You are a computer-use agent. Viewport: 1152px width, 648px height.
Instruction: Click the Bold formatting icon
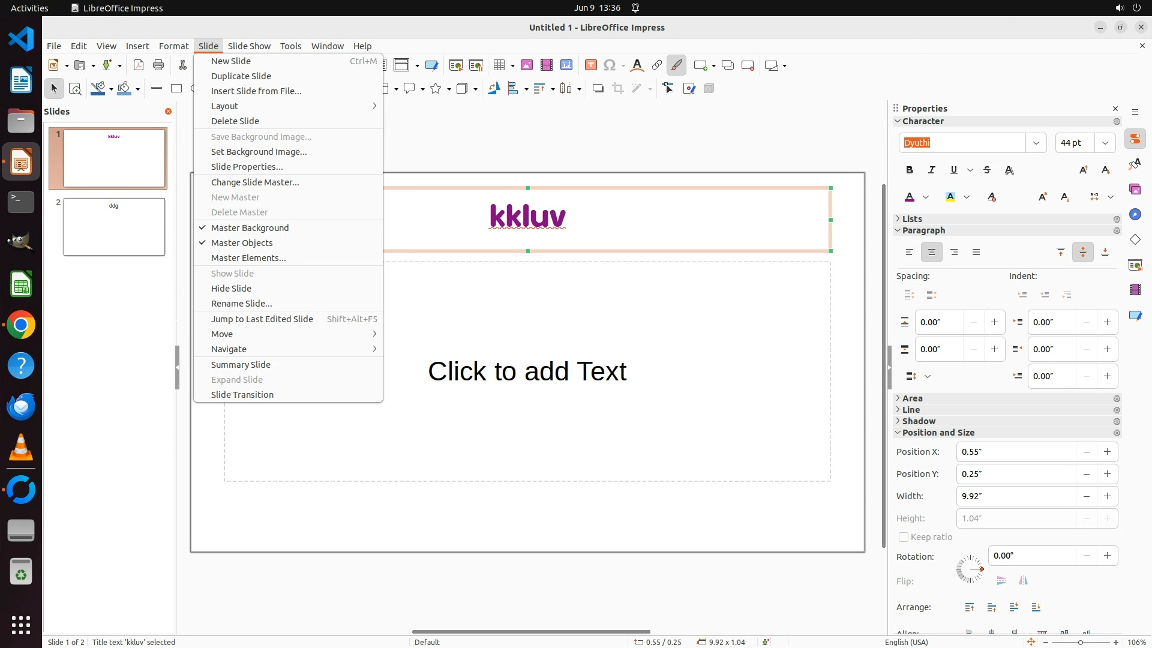tap(910, 170)
